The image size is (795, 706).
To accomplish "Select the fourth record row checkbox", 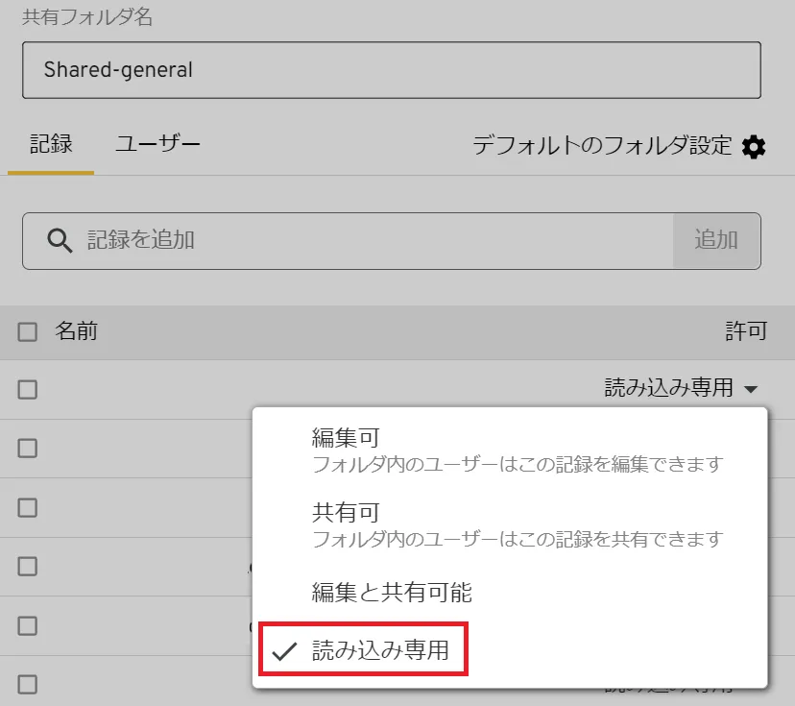I will [x=28, y=567].
